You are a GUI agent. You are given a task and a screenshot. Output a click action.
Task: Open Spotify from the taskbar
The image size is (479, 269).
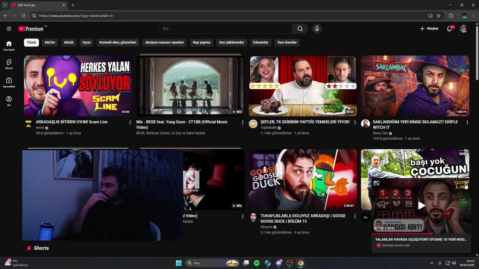[257, 263]
